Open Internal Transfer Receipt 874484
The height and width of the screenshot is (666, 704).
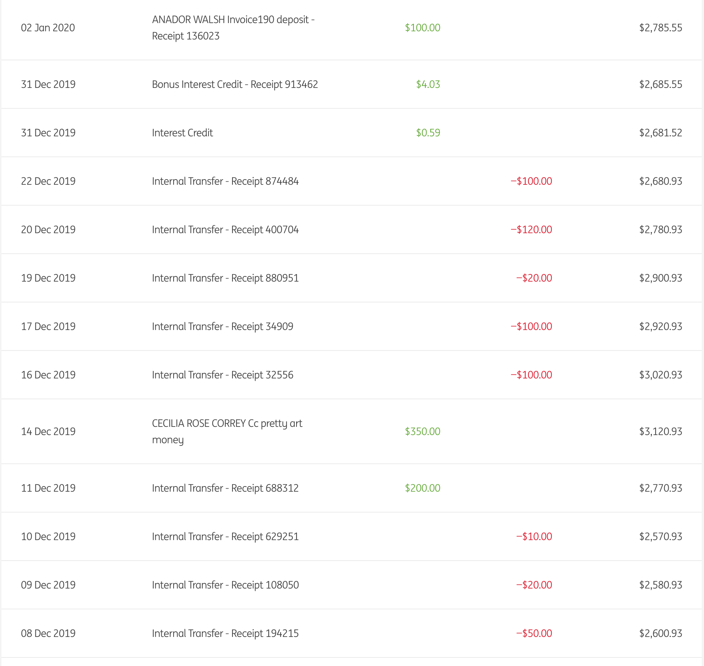pos(225,181)
